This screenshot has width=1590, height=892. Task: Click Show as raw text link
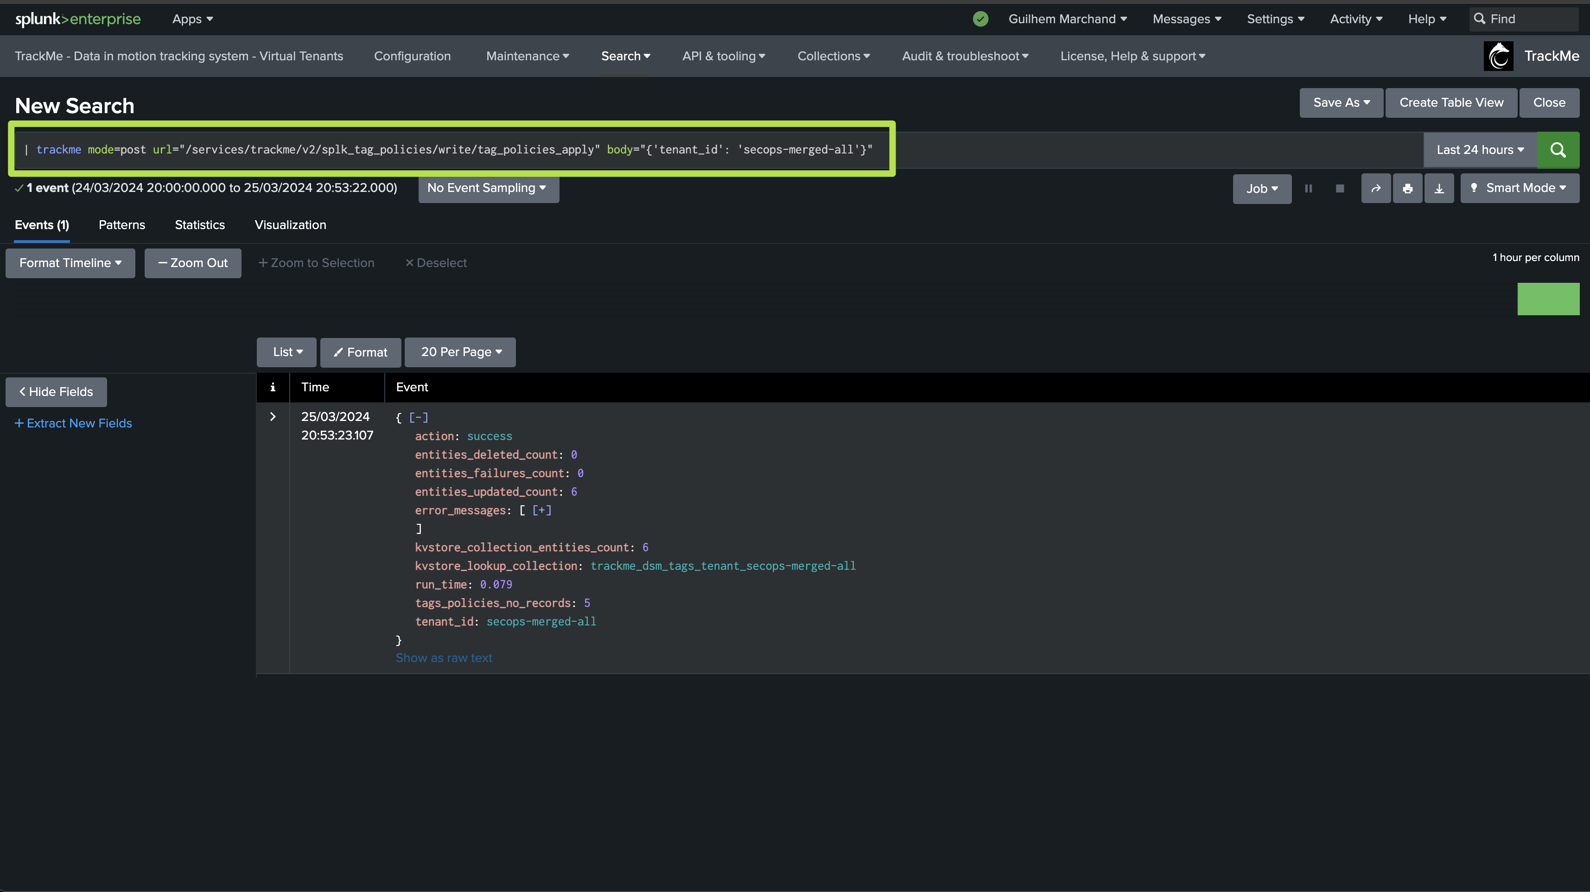[444, 658]
